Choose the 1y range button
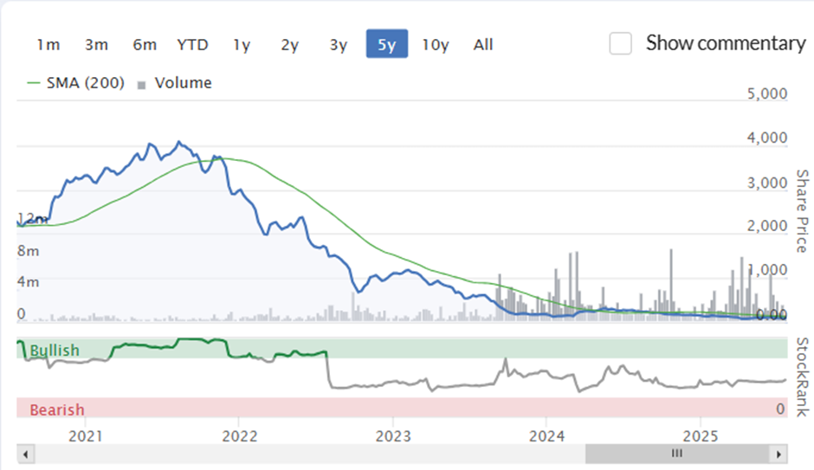Viewport: 814px width, 470px height. tap(242, 45)
